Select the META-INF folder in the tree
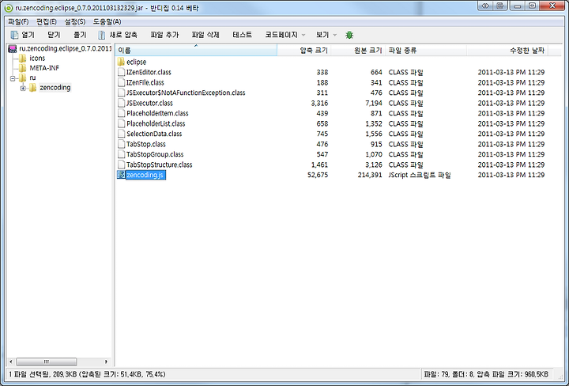 pyautogui.click(x=44, y=68)
